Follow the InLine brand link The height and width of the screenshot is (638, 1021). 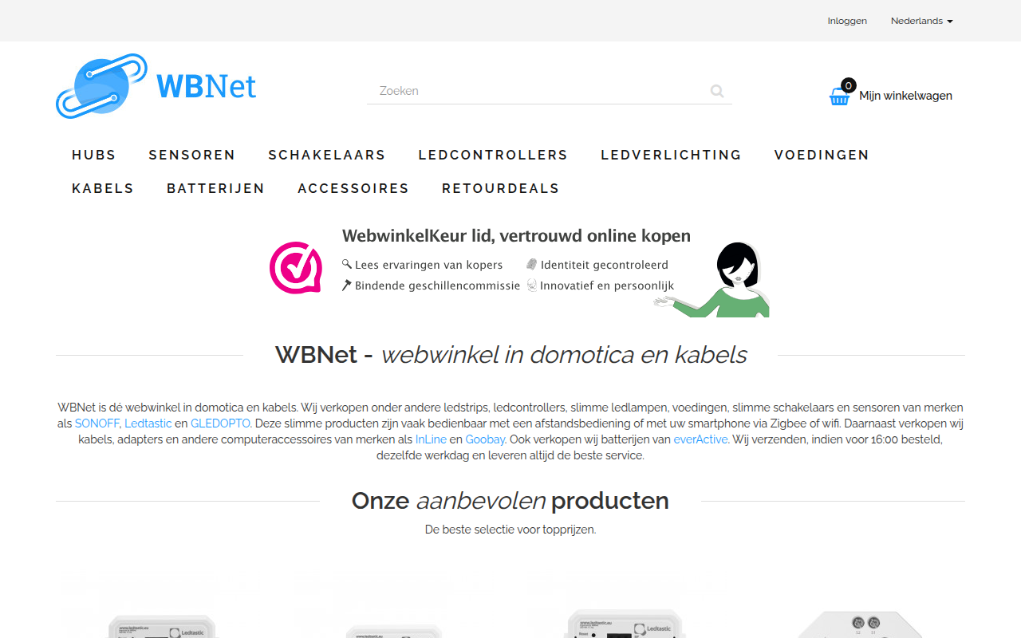click(431, 439)
